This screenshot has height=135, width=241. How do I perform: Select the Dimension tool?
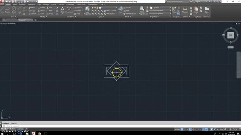(x=69, y=9)
